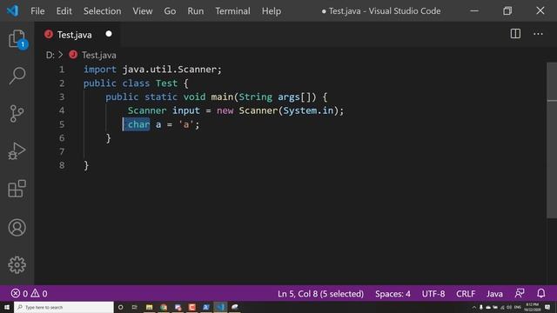Change indentation via Spaces: 4
This screenshot has width=557, height=313.
pos(393,294)
